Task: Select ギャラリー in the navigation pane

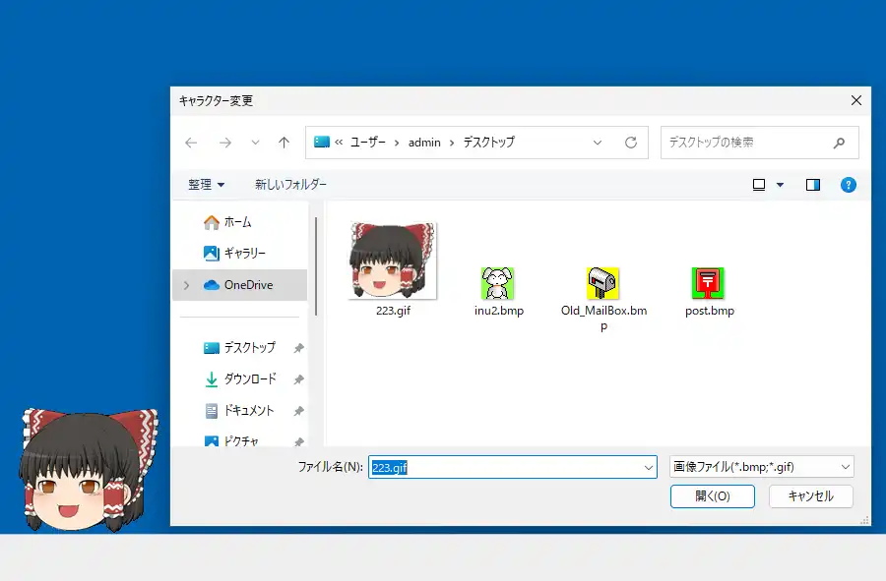Action: coord(239,254)
